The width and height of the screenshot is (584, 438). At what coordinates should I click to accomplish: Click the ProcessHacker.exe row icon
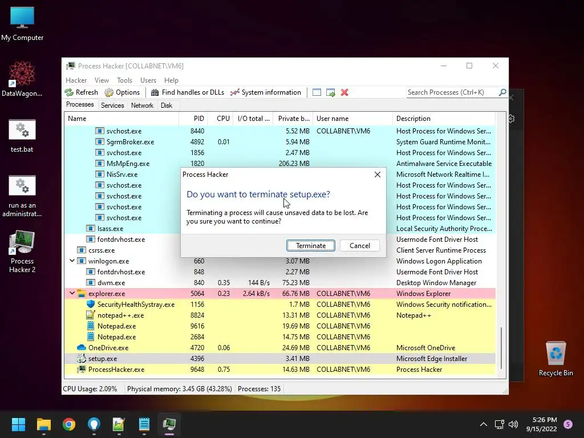pyautogui.click(x=81, y=370)
